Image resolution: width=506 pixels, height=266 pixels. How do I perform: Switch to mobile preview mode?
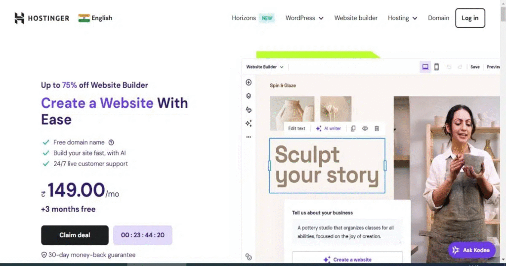point(436,67)
